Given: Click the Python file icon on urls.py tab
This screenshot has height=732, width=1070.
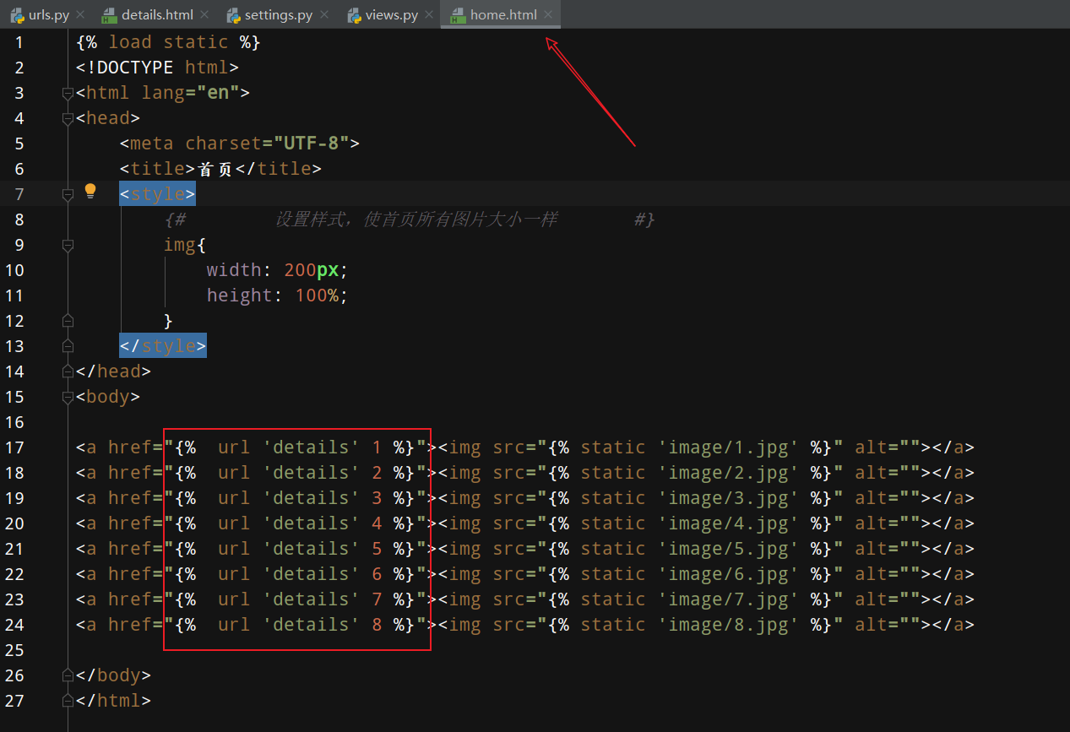Looking at the screenshot, I should (16, 15).
